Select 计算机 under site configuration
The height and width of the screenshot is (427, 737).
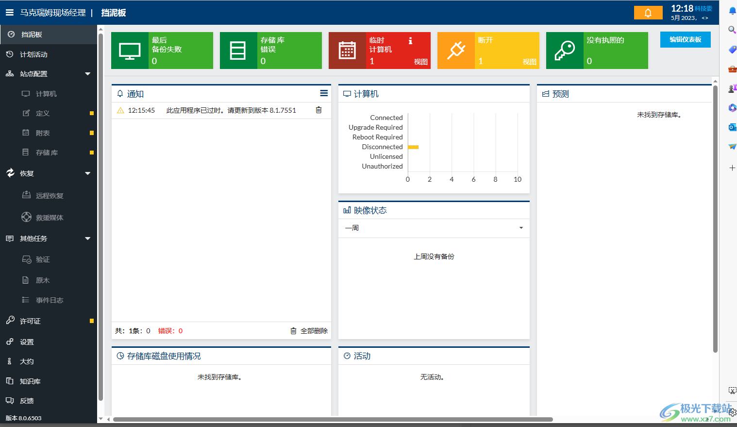pyautogui.click(x=46, y=94)
